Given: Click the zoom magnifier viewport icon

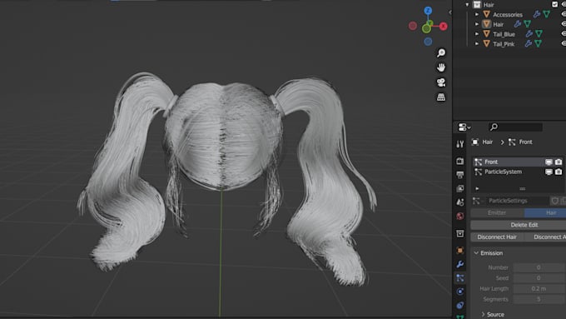Looking at the screenshot, I should click(441, 52).
